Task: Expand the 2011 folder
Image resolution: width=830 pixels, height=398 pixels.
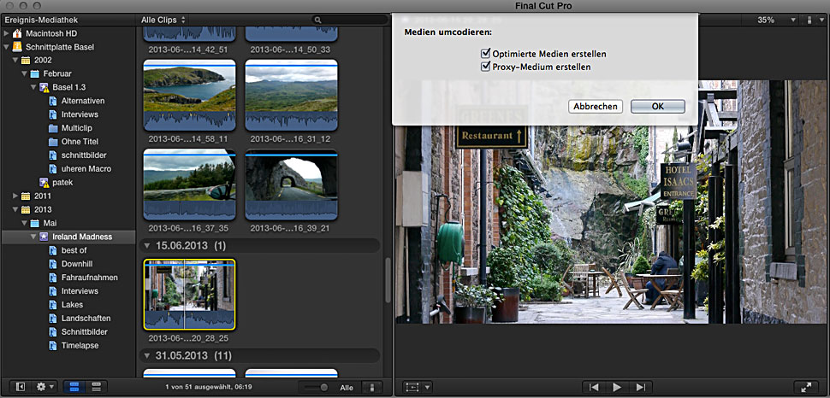Action: [x=16, y=196]
